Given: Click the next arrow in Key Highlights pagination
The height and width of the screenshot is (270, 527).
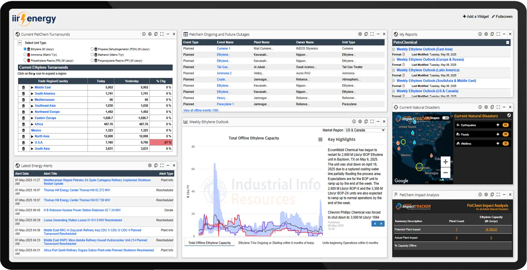Looking at the screenshot, I should click(x=381, y=223).
